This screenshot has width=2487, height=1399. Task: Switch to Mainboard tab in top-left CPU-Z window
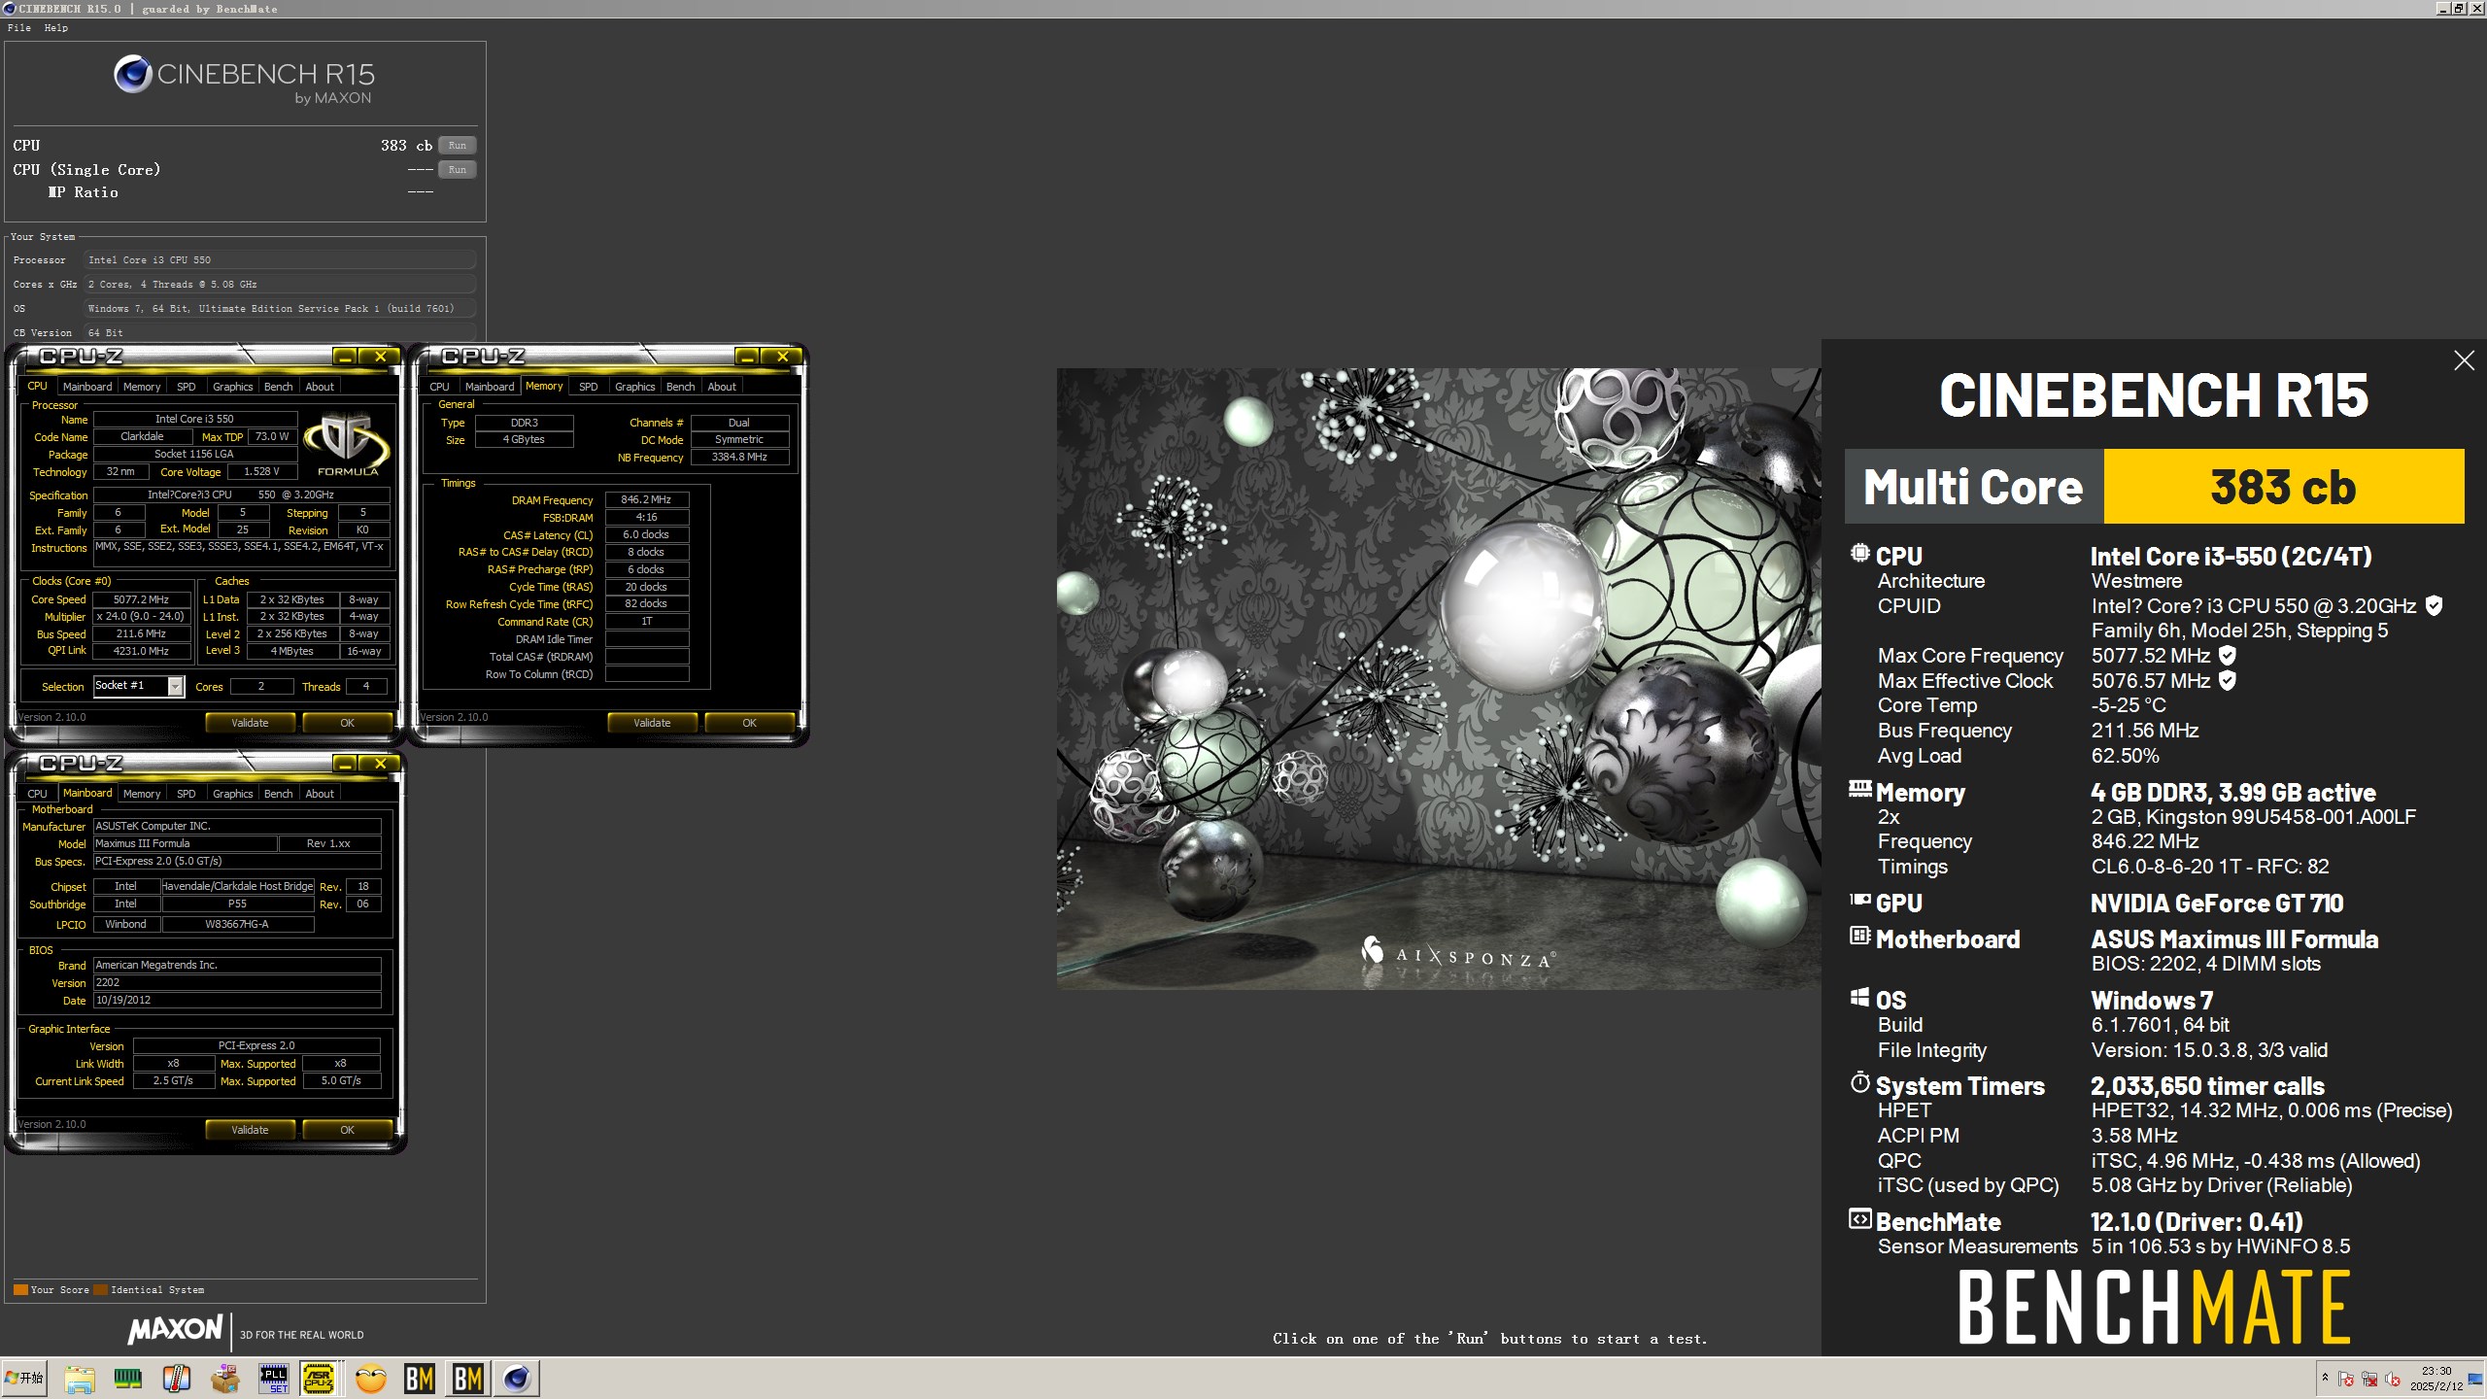click(x=87, y=387)
